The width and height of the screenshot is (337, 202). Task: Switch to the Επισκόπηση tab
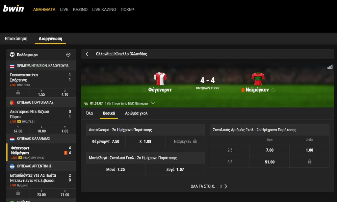(x=16, y=39)
